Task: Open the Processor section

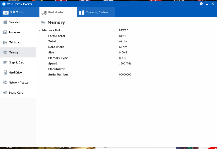Action: (x=18, y=32)
